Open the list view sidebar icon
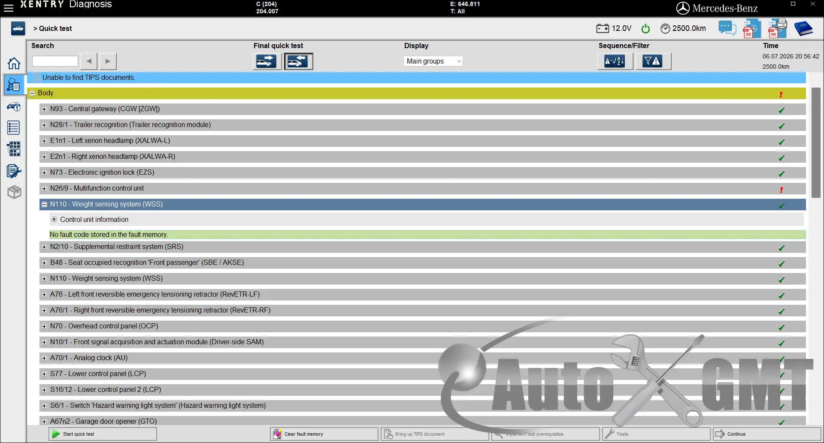Screen dimensions: 824x443 pos(14,127)
